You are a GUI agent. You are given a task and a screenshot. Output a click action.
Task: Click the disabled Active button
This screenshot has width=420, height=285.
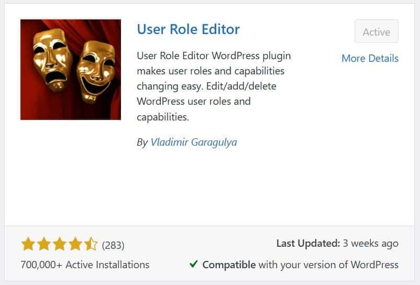pyautogui.click(x=377, y=31)
